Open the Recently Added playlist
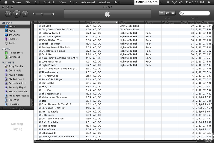 coord(15,83)
